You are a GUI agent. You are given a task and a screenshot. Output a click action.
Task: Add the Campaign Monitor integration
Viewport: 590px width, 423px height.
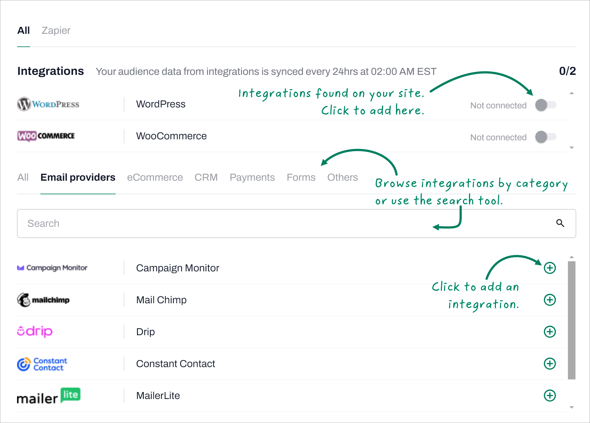click(550, 268)
